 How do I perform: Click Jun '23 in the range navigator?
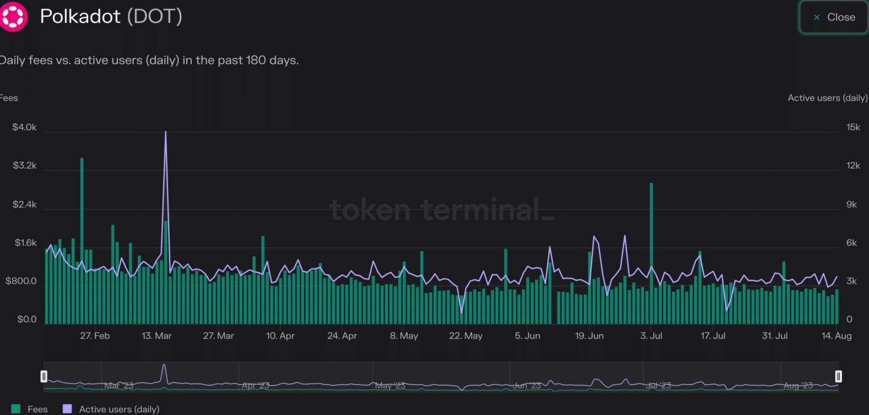pyautogui.click(x=527, y=386)
